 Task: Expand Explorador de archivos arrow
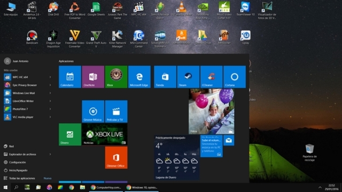click(x=50, y=154)
